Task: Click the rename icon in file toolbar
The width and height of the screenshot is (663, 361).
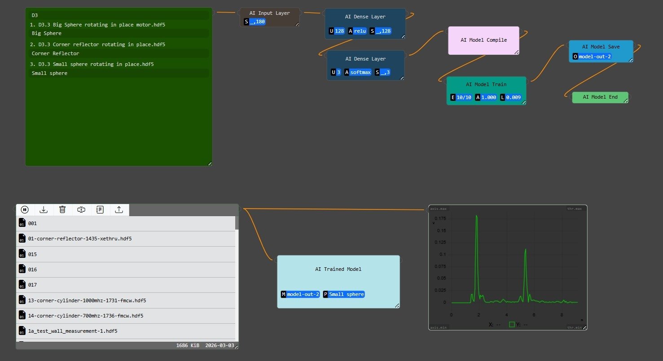Action: point(81,209)
